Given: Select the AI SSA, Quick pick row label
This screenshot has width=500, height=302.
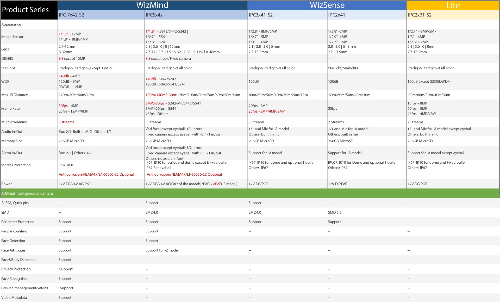Looking at the screenshot, I should (x=15, y=203).
